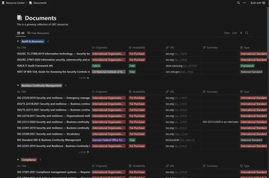Open Documents breadcrumb link
The width and height of the screenshot is (269, 178).
point(40,3)
